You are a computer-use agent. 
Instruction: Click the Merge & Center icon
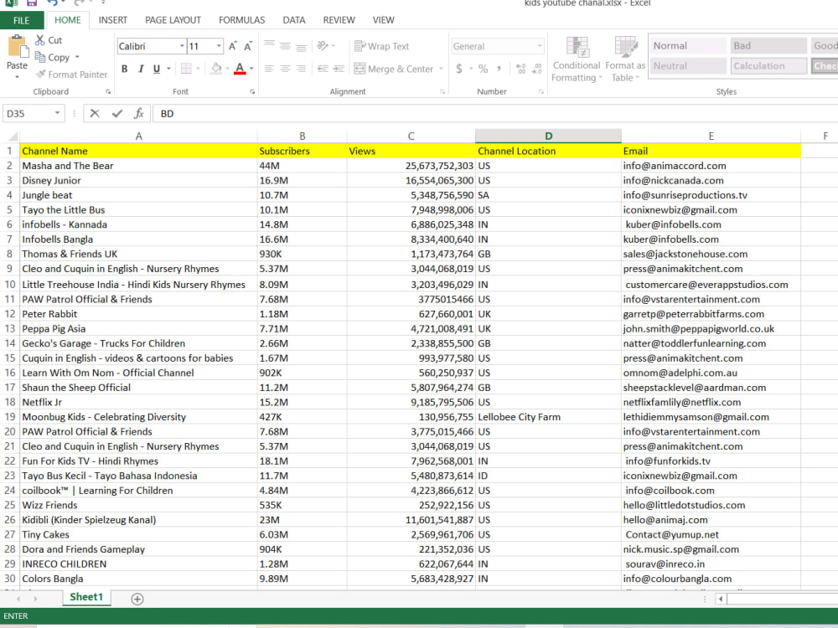pos(360,69)
